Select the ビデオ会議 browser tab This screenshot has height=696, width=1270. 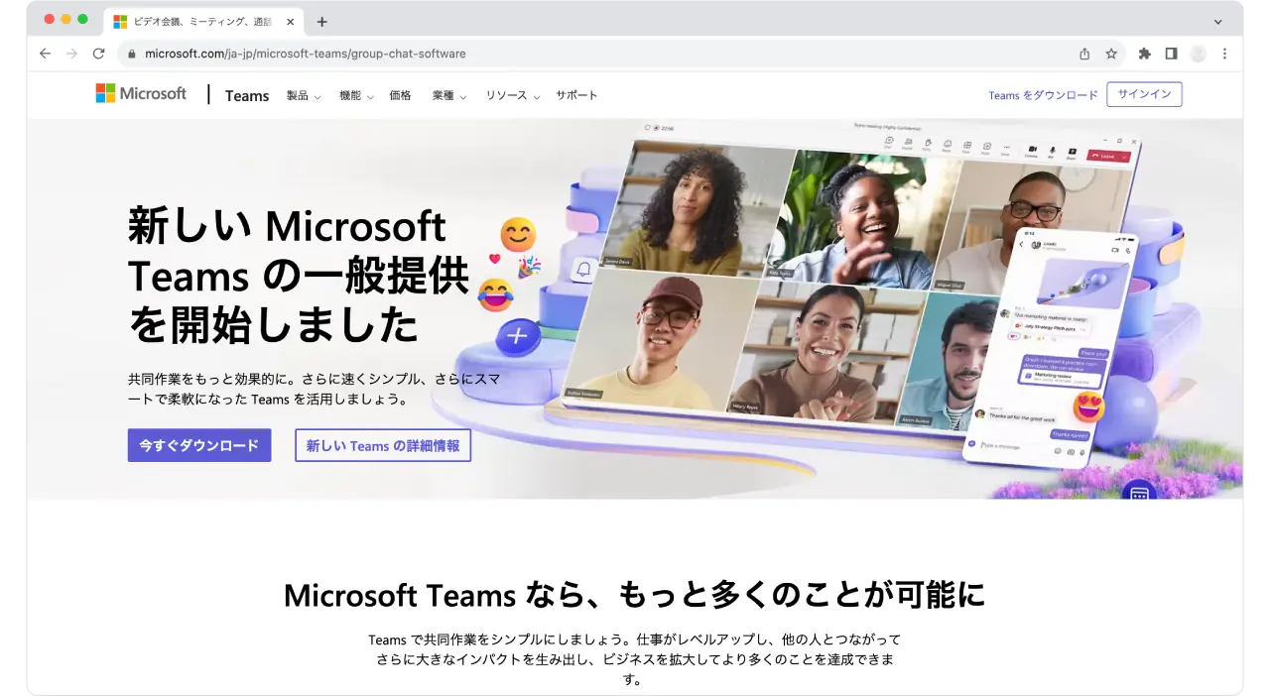click(x=203, y=21)
